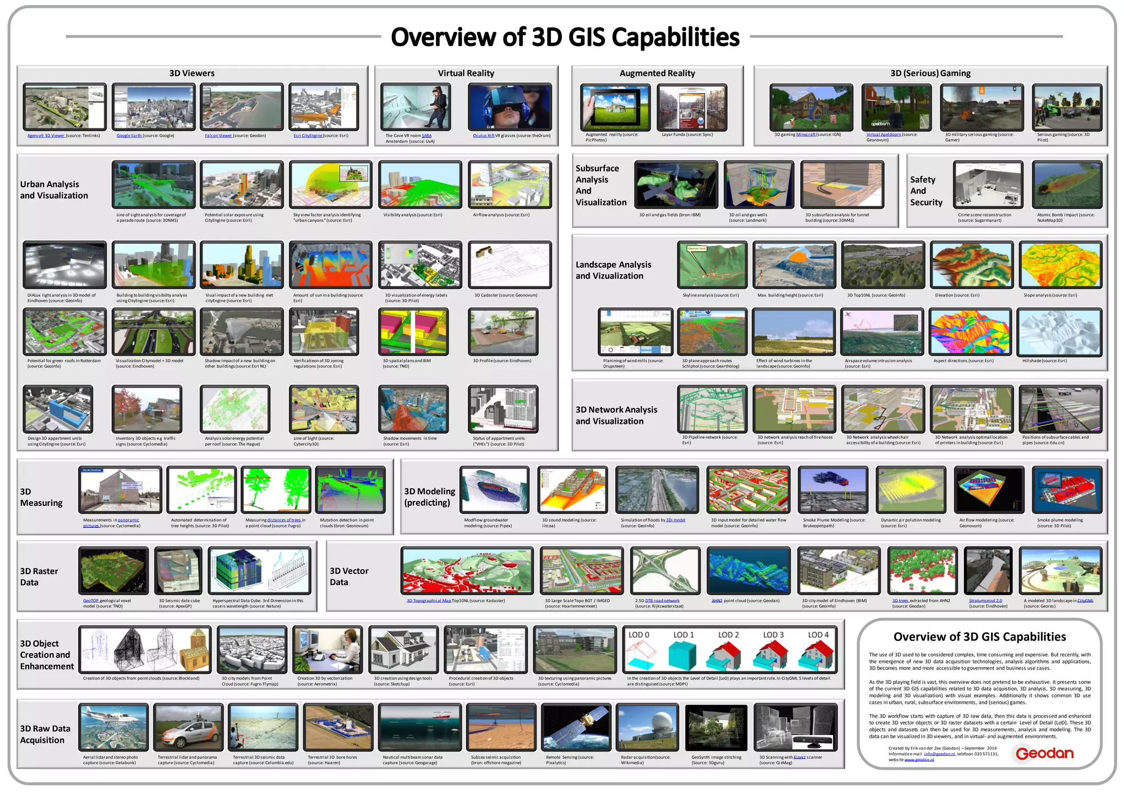Click the info@geodan.nl email link
1127x795 pixels.
click(x=939, y=754)
